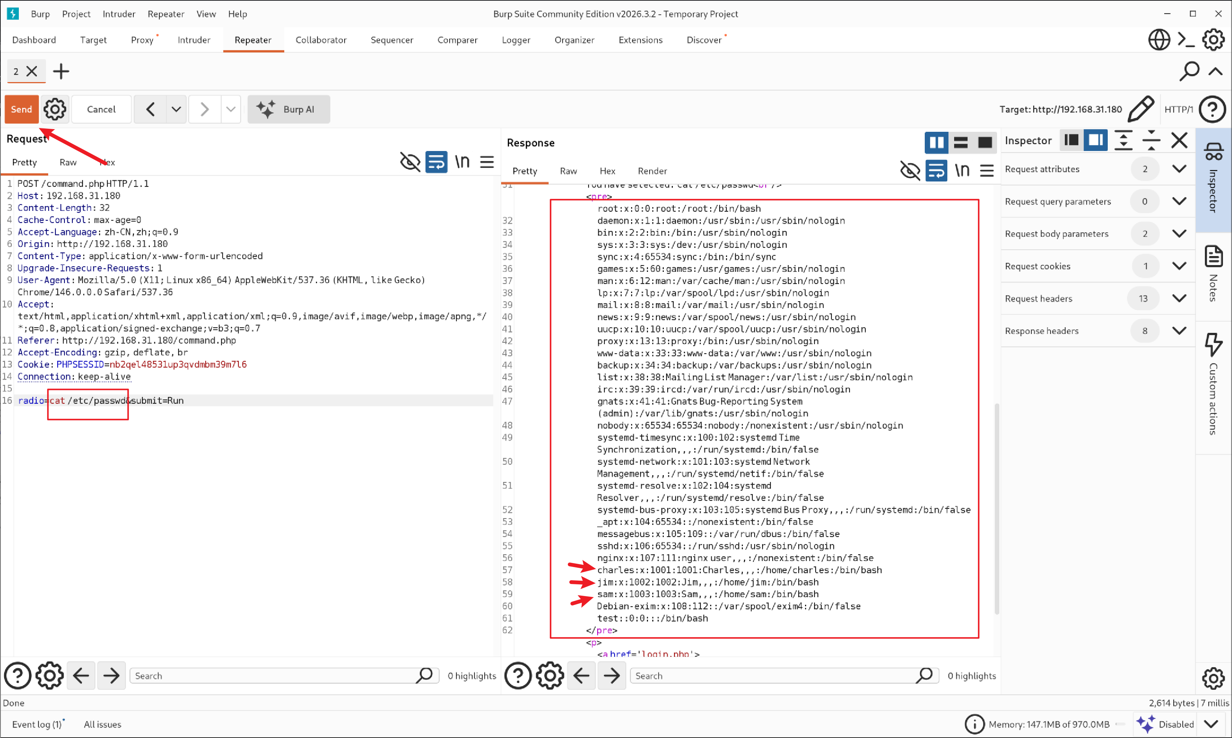
Task: Toggle word wrap in the Request panel
Action: pyautogui.click(x=436, y=162)
